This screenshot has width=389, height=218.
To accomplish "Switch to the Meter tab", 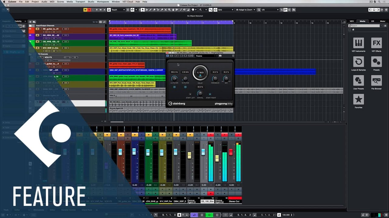I will pyautogui.click(x=383, y=21).
